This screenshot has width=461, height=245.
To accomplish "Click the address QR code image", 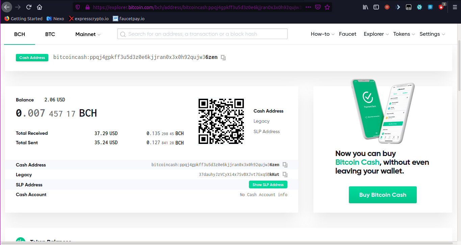I will click(221, 121).
